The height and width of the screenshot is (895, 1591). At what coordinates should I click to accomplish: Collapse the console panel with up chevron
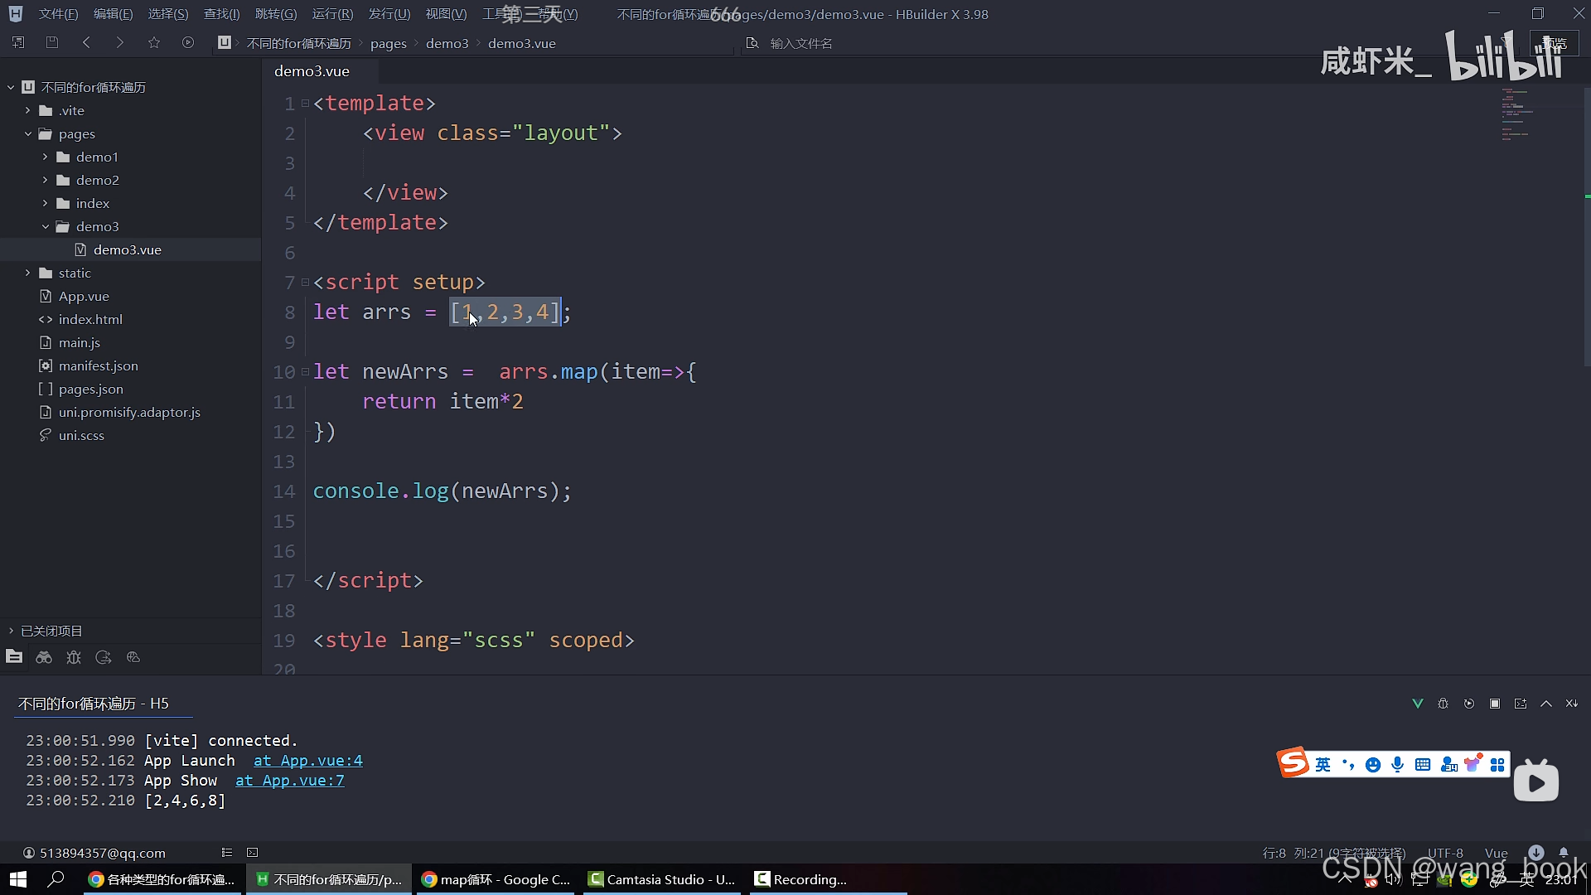pos(1546,704)
